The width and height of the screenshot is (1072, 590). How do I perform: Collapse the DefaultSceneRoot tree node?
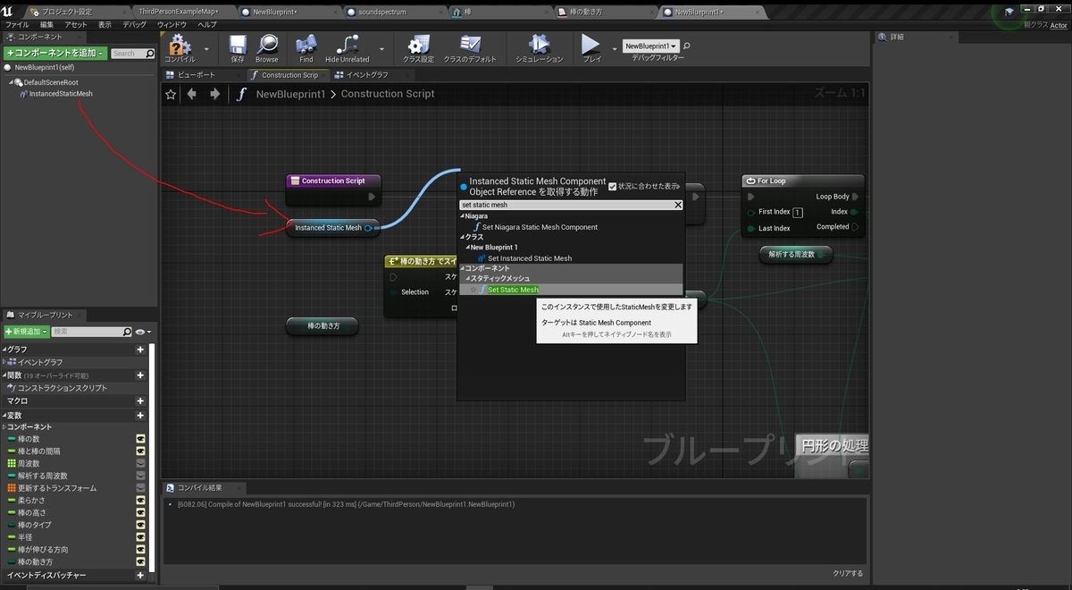13,82
